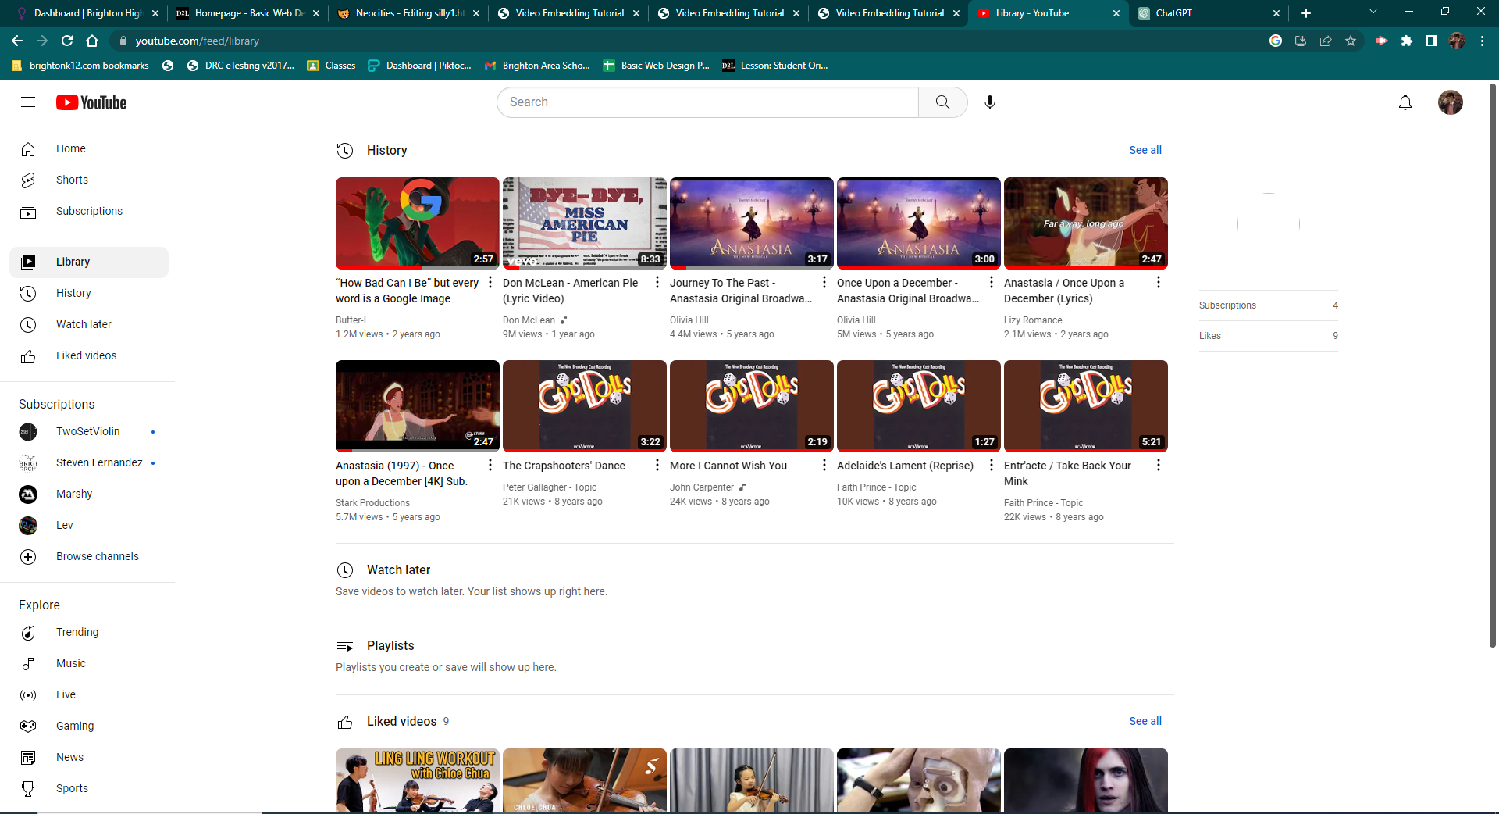Open Live under Explore
Image resolution: width=1499 pixels, height=814 pixels.
tap(89, 694)
